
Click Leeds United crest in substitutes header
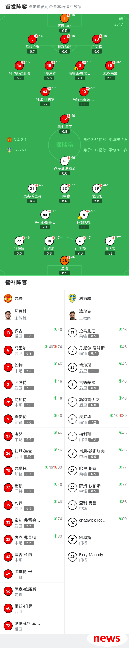(x=72, y=298)
